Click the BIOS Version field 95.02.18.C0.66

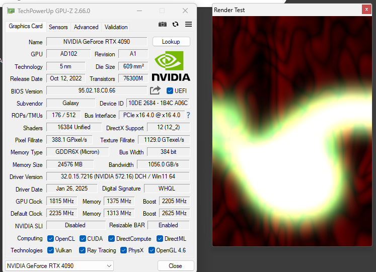[97, 90]
